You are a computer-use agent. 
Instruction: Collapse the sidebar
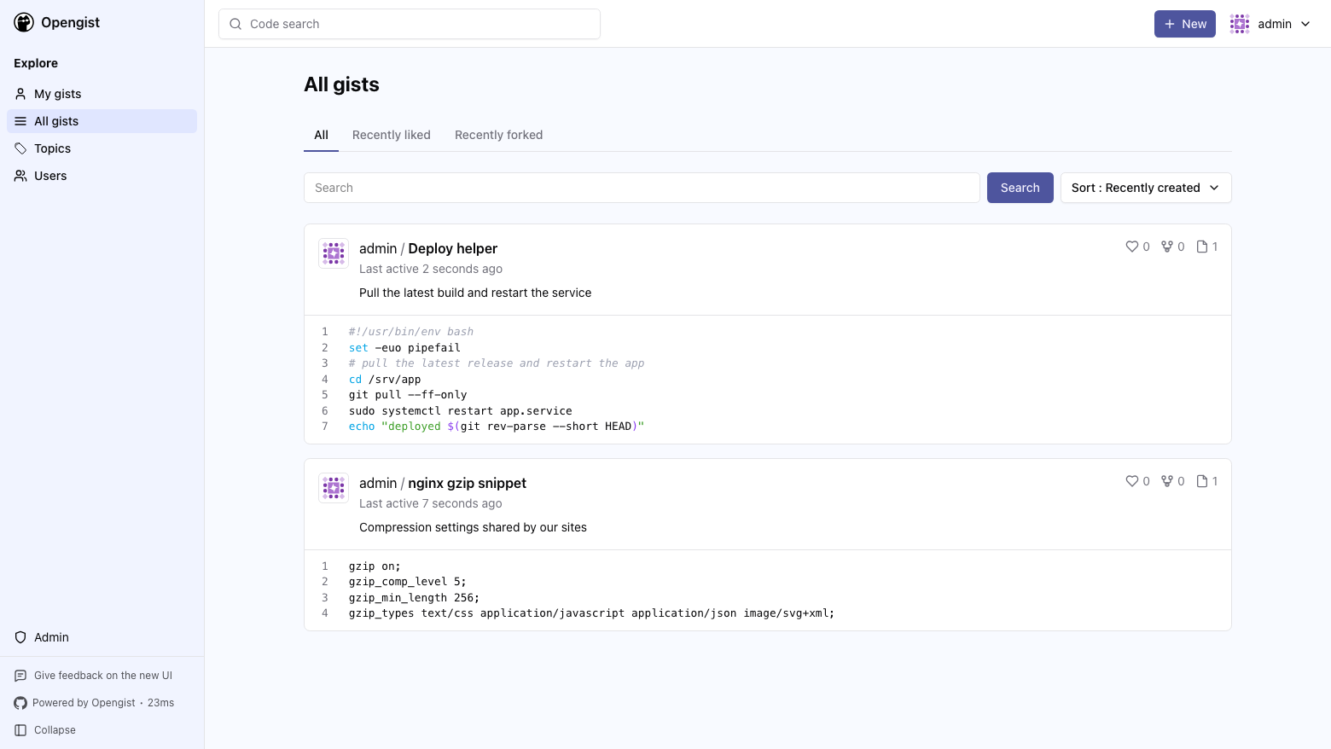click(45, 730)
